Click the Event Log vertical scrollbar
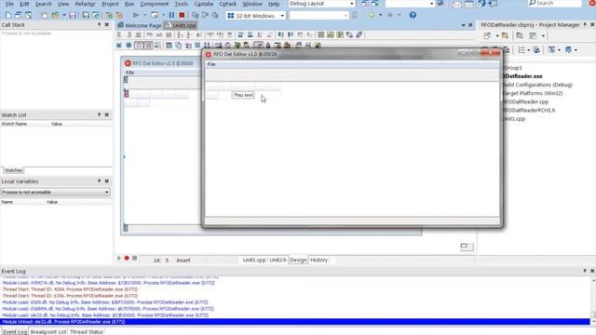Screen dimensions: 596x335 click(x=593, y=301)
